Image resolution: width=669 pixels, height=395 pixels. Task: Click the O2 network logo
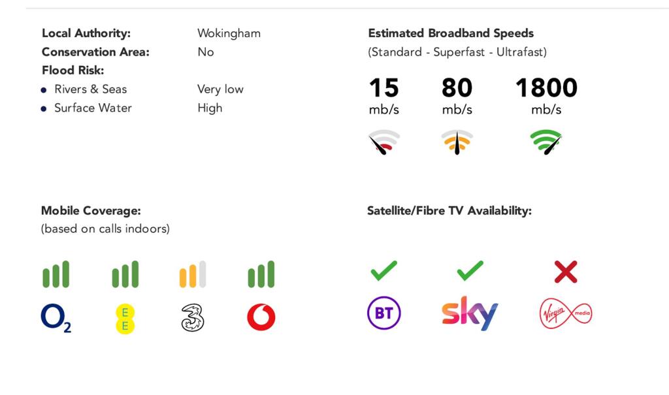(56, 318)
